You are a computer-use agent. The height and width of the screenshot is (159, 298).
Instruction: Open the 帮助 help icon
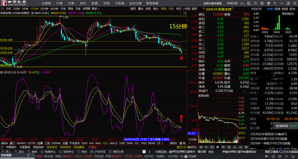click(82, 152)
